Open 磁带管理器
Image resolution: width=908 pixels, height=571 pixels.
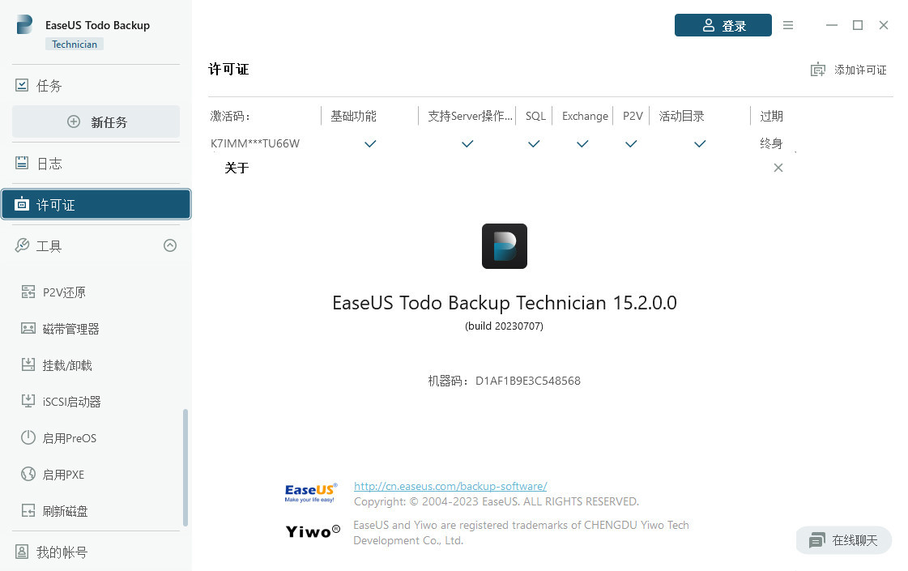point(70,329)
